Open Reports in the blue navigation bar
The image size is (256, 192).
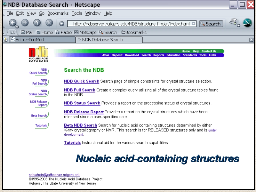click(159, 55)
